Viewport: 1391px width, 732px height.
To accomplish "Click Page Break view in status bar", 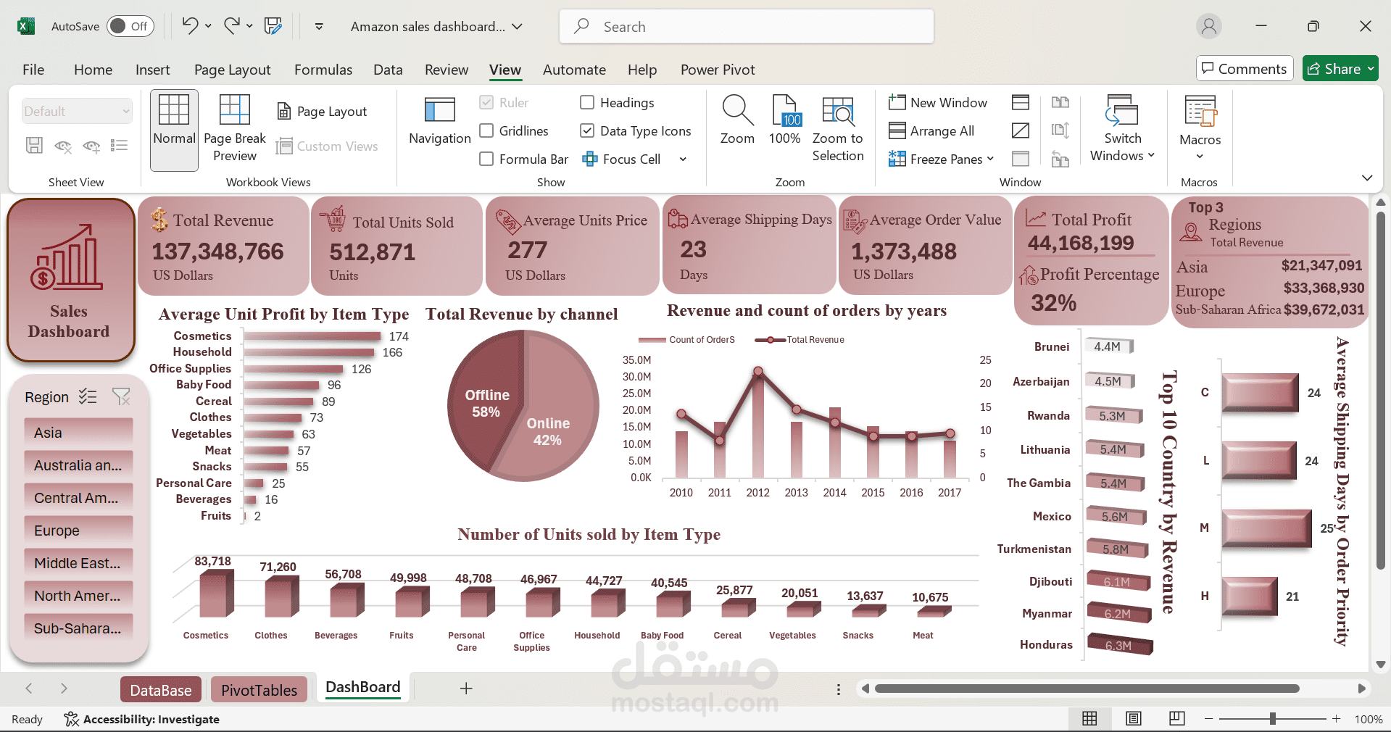I will tap(1177, 718).
